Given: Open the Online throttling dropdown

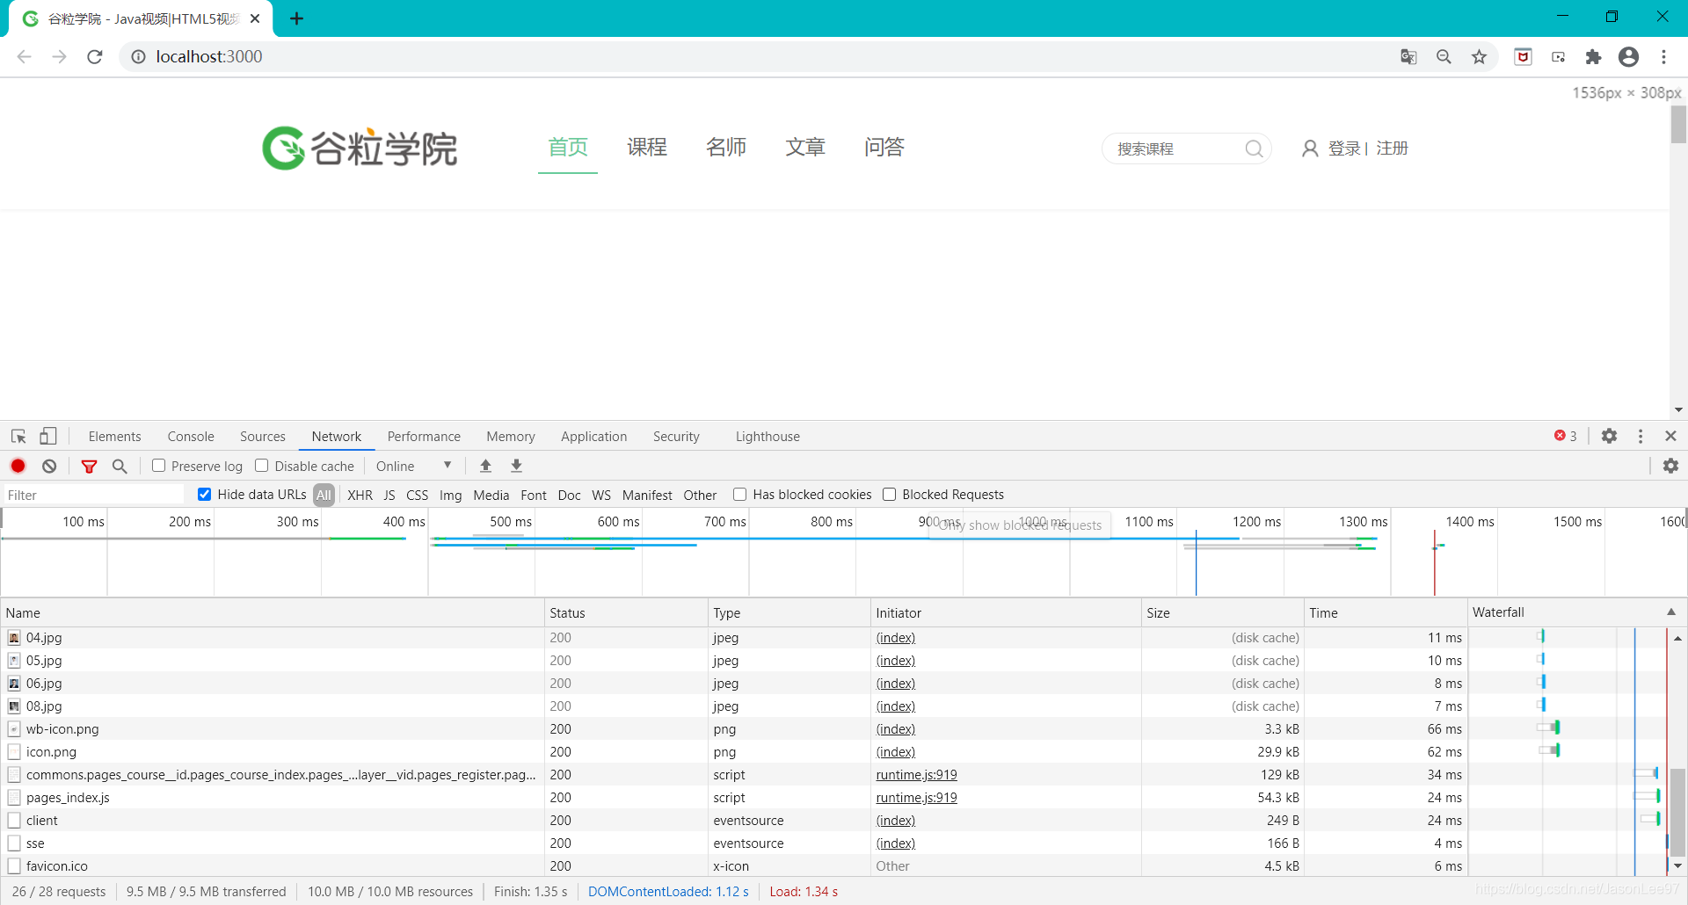Looking at the screenshot, I should click(413, 466).
